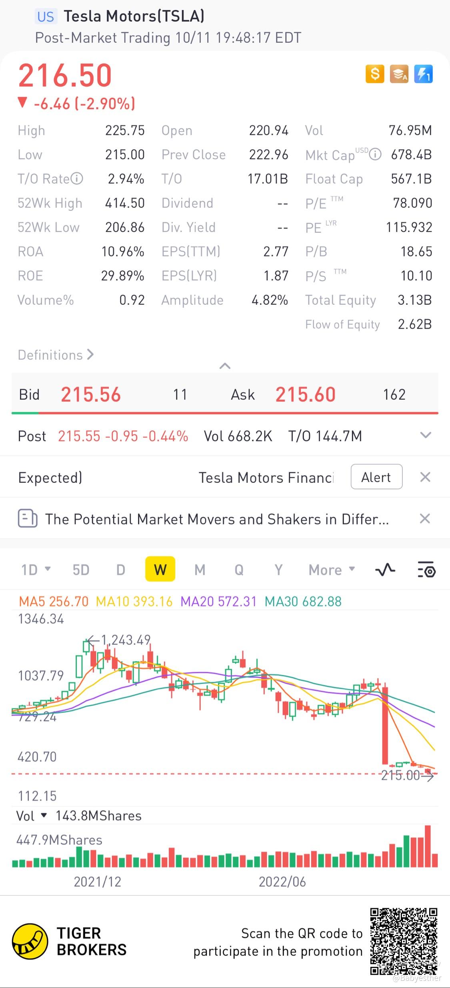Tap the stacked layers badge icon

pos(399,74)
